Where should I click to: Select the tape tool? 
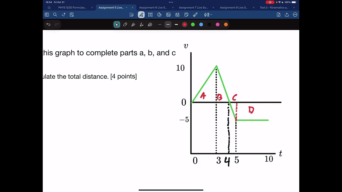coord(150,25)
